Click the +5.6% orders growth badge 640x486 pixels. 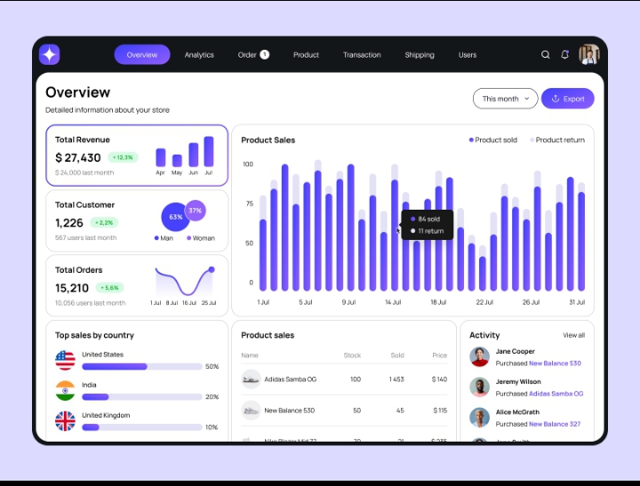pos(110,288)
